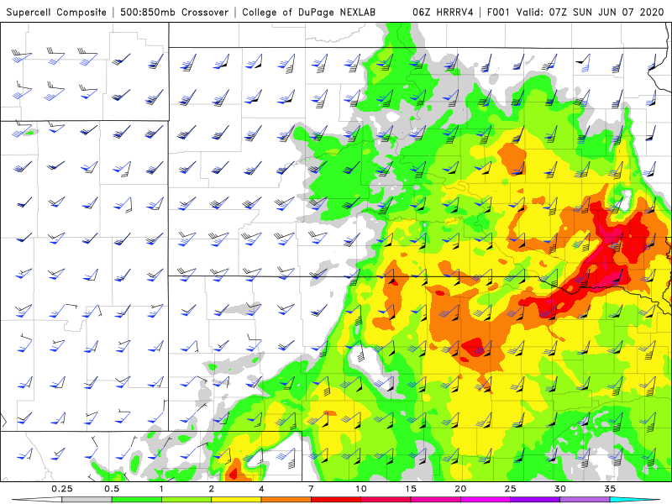The width and height of the screenshot is (672, 504).
Task: Click the "Supercell Composite" title text
Action: (56, 13)
